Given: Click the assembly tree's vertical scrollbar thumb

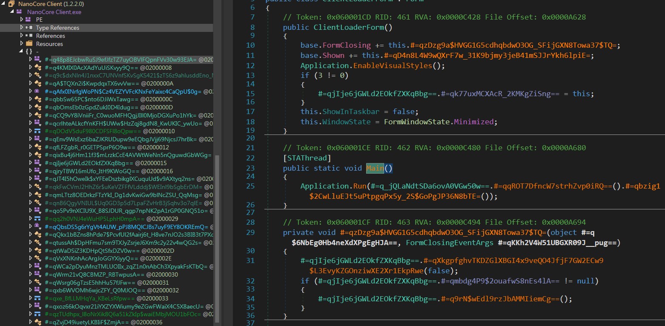Looking at the screenshot, I should point(218,238).
